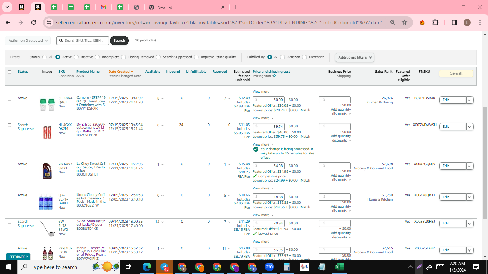Open Edit dropdown arrow for DynaTrap row

(470, 127)
